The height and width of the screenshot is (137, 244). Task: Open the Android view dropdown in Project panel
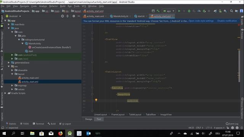click(x=13, y=16)
